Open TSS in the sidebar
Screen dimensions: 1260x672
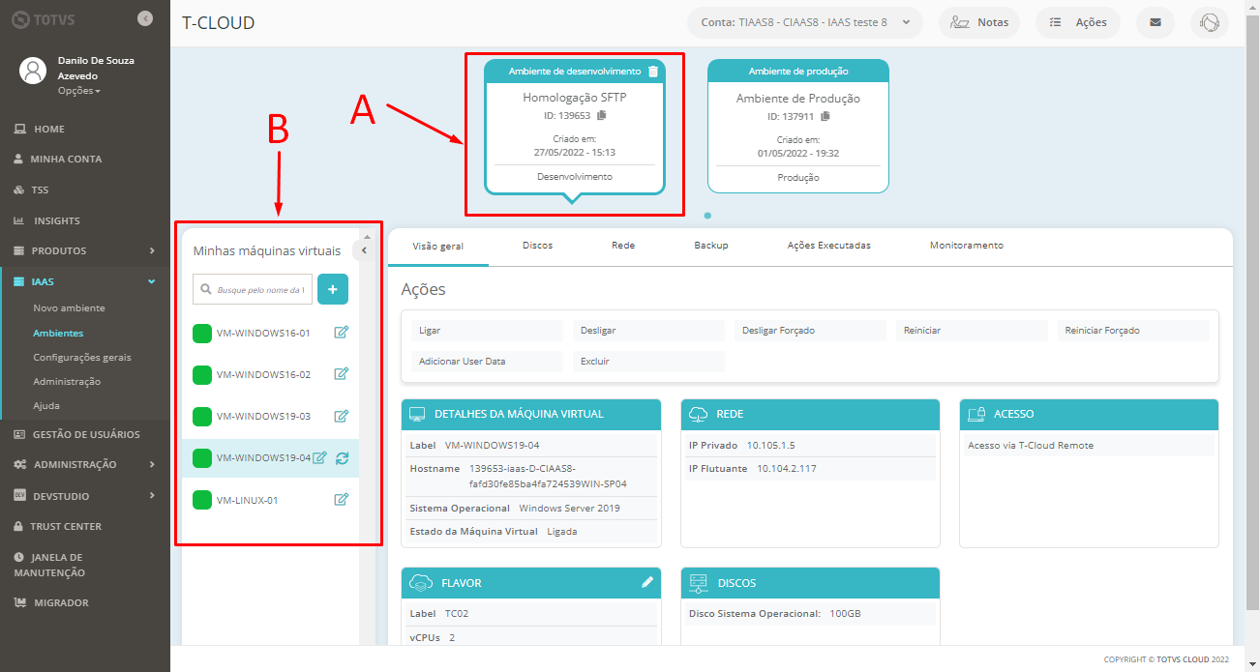tap(39, 190)
